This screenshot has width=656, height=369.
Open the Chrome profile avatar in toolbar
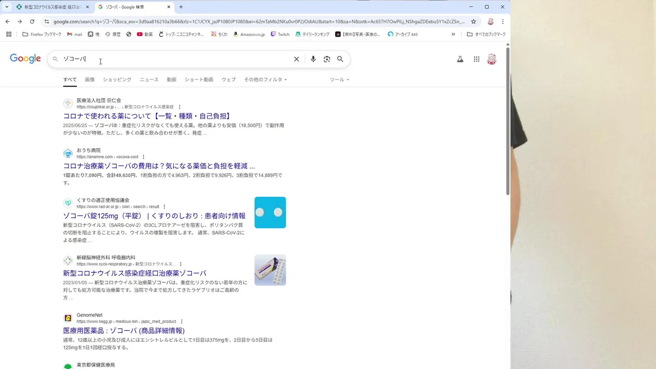[x=490, y=22]
